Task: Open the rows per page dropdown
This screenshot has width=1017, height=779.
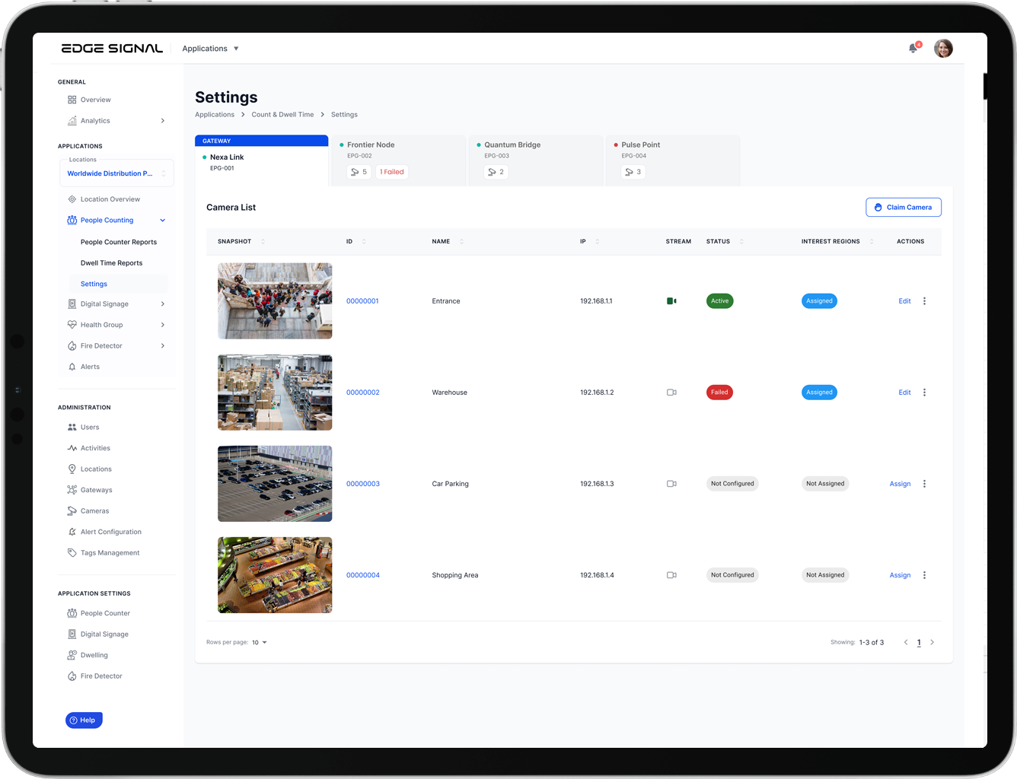Action: (258, 641)
